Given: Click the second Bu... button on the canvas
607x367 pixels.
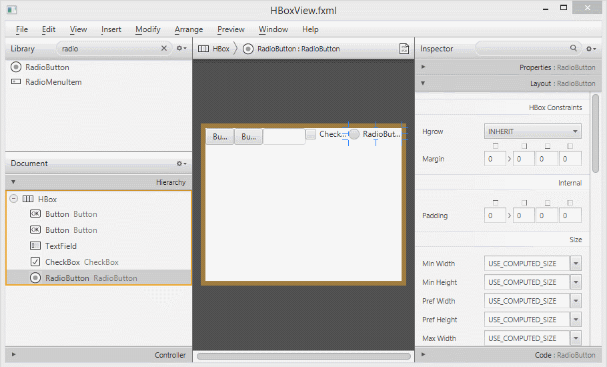Looking at the screenshot, I should [x=249, y=137].
